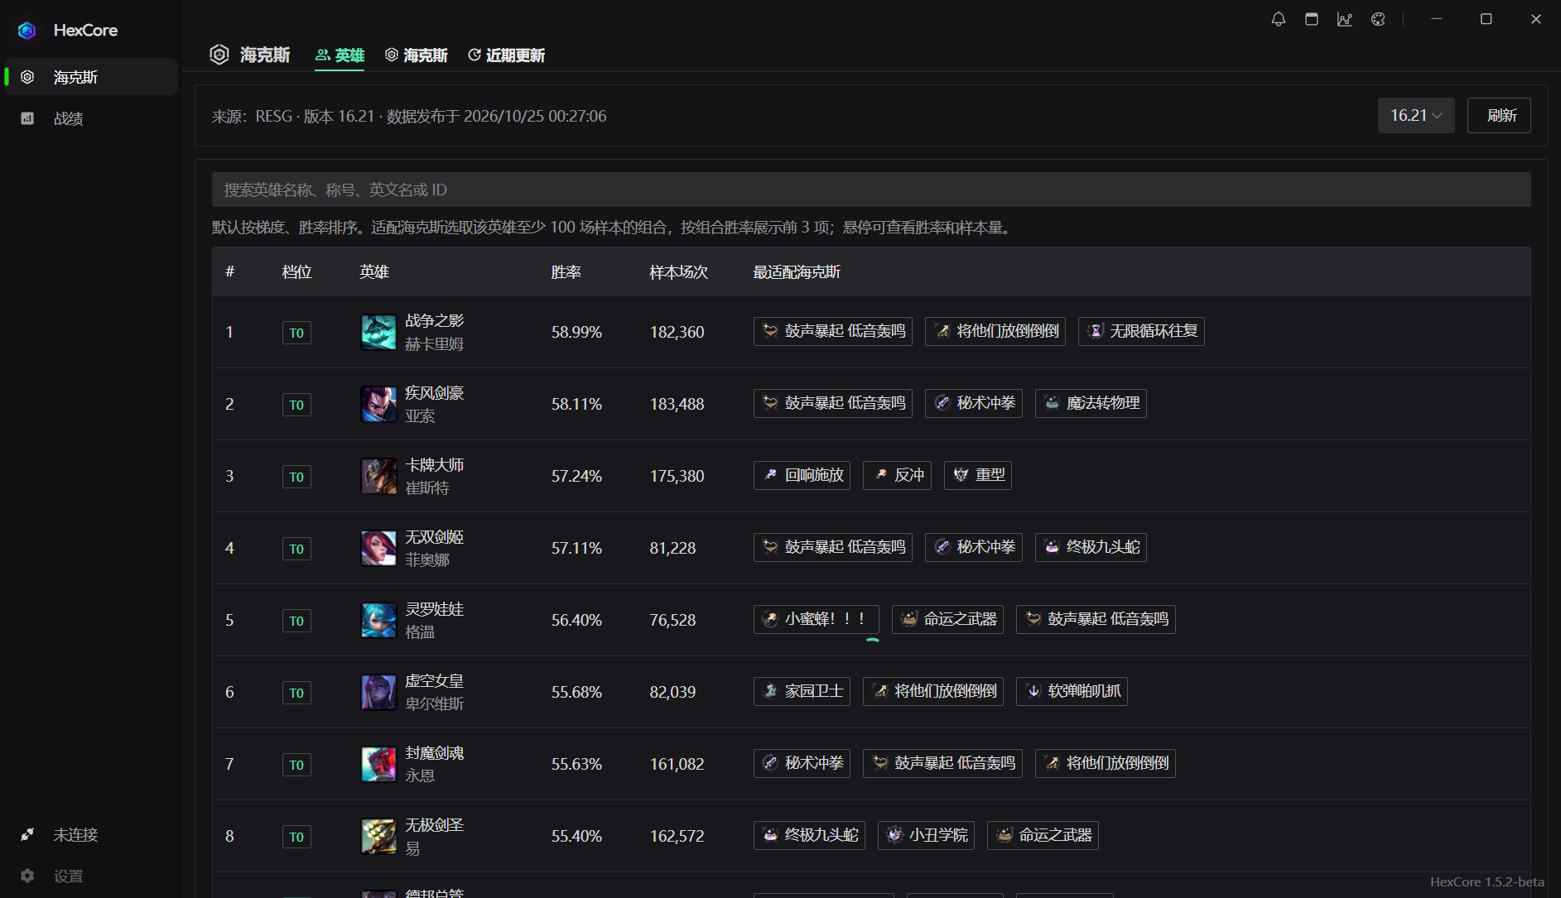Image resolution: width=1561 pixels, height=898 pixels.
Task: Click the 无限循环往复 augment tag
Action: (x=1141, y=331)
